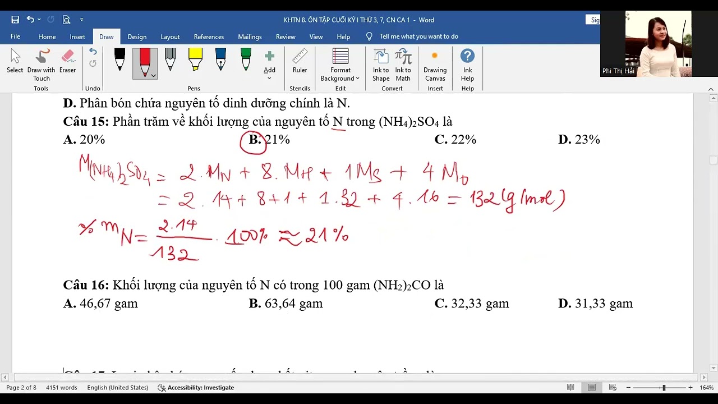
Task: Click Add Pen button
Action: (x=269, y=65)
